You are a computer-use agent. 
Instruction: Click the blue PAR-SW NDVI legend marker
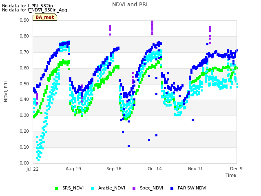click(172, 188)
